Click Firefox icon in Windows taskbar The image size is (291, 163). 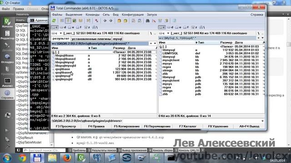(x=67, y=158)
